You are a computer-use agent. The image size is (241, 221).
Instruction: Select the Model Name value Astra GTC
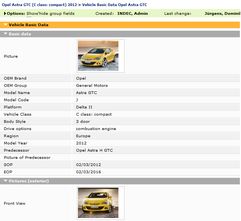coord(87,93)
